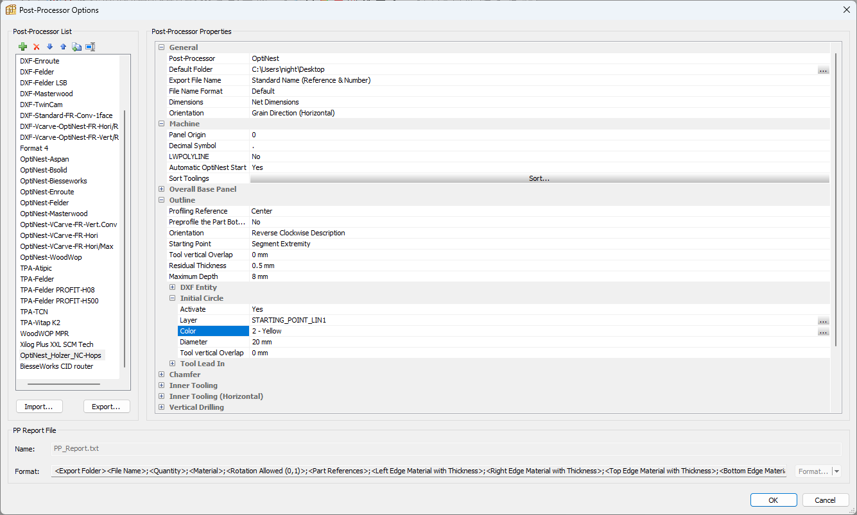Move selected post-processor down with blue arrow

[x=50, y=47]
